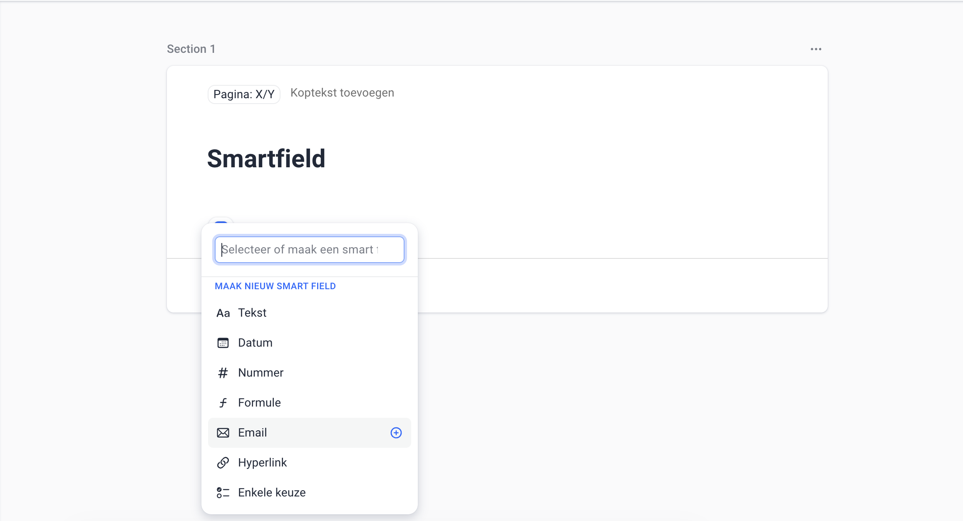Pick the Nummer field option
963x521 pixels.
pyautogui.click(x=261, y=373)
